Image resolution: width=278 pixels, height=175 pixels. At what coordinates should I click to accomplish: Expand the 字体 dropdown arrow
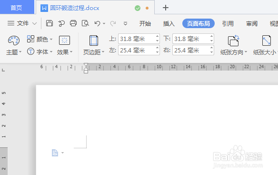(51, 51)
